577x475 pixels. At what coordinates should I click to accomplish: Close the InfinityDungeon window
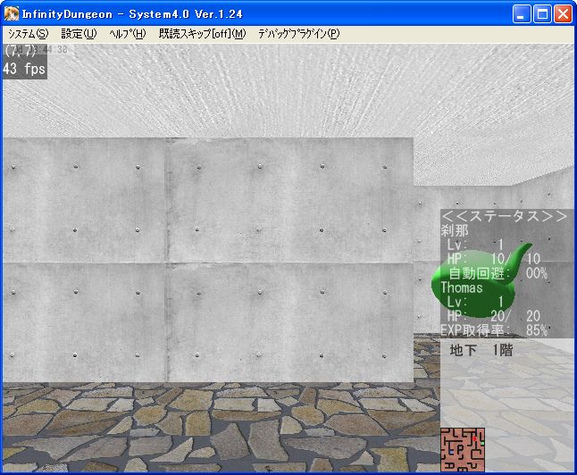563,14
